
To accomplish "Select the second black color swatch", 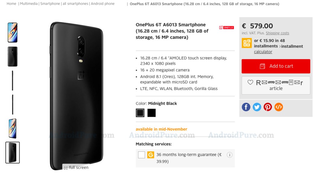I will pyautogui.click(x=152, y=113).
